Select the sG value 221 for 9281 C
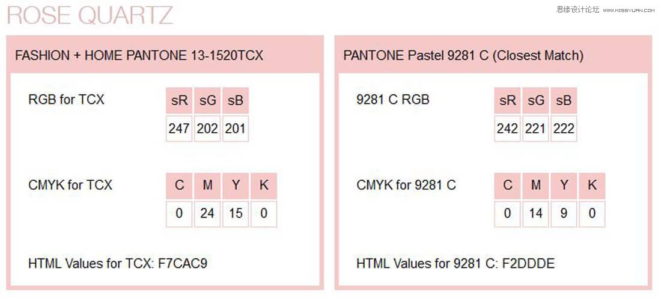 [536, 129]
